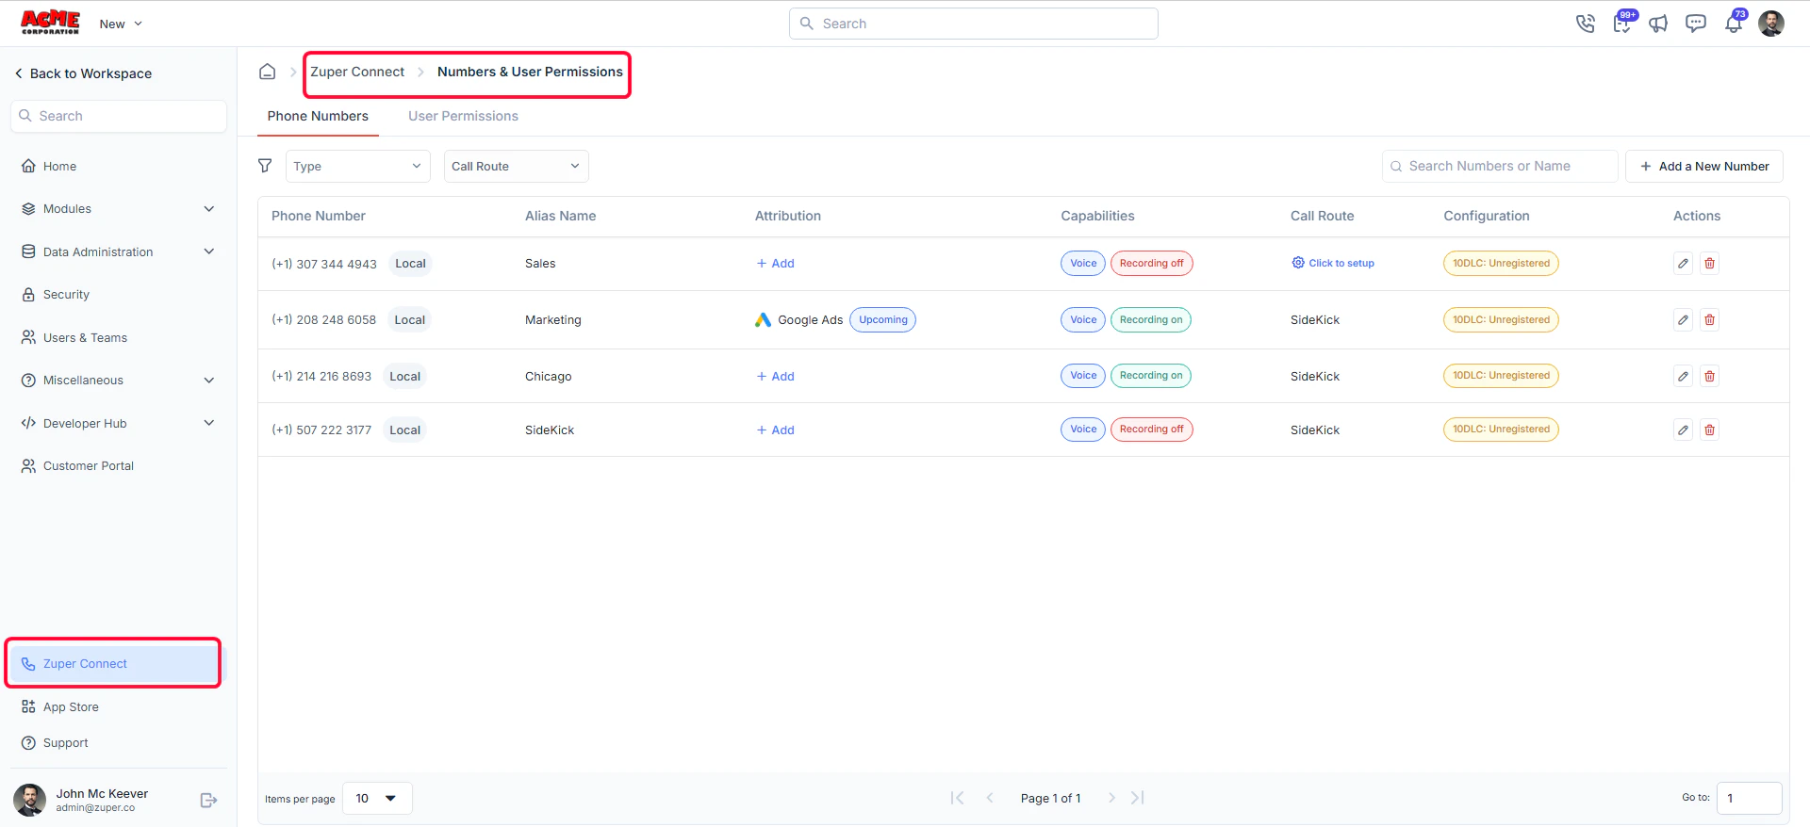
Task: Open the chat messages icon
Action: [x=1696, y=24]
